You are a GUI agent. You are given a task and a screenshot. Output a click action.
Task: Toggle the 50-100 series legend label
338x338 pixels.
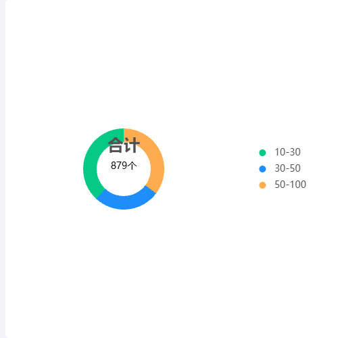coord(290,185)
